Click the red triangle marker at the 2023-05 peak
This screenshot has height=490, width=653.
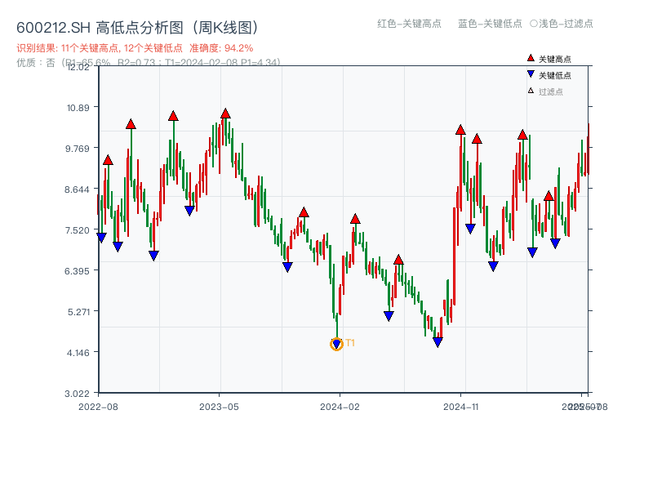pos(224,114)
